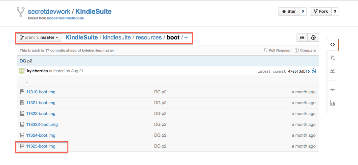Click DG p2 message in 11322-boot.img row

[x=160, y=113]
